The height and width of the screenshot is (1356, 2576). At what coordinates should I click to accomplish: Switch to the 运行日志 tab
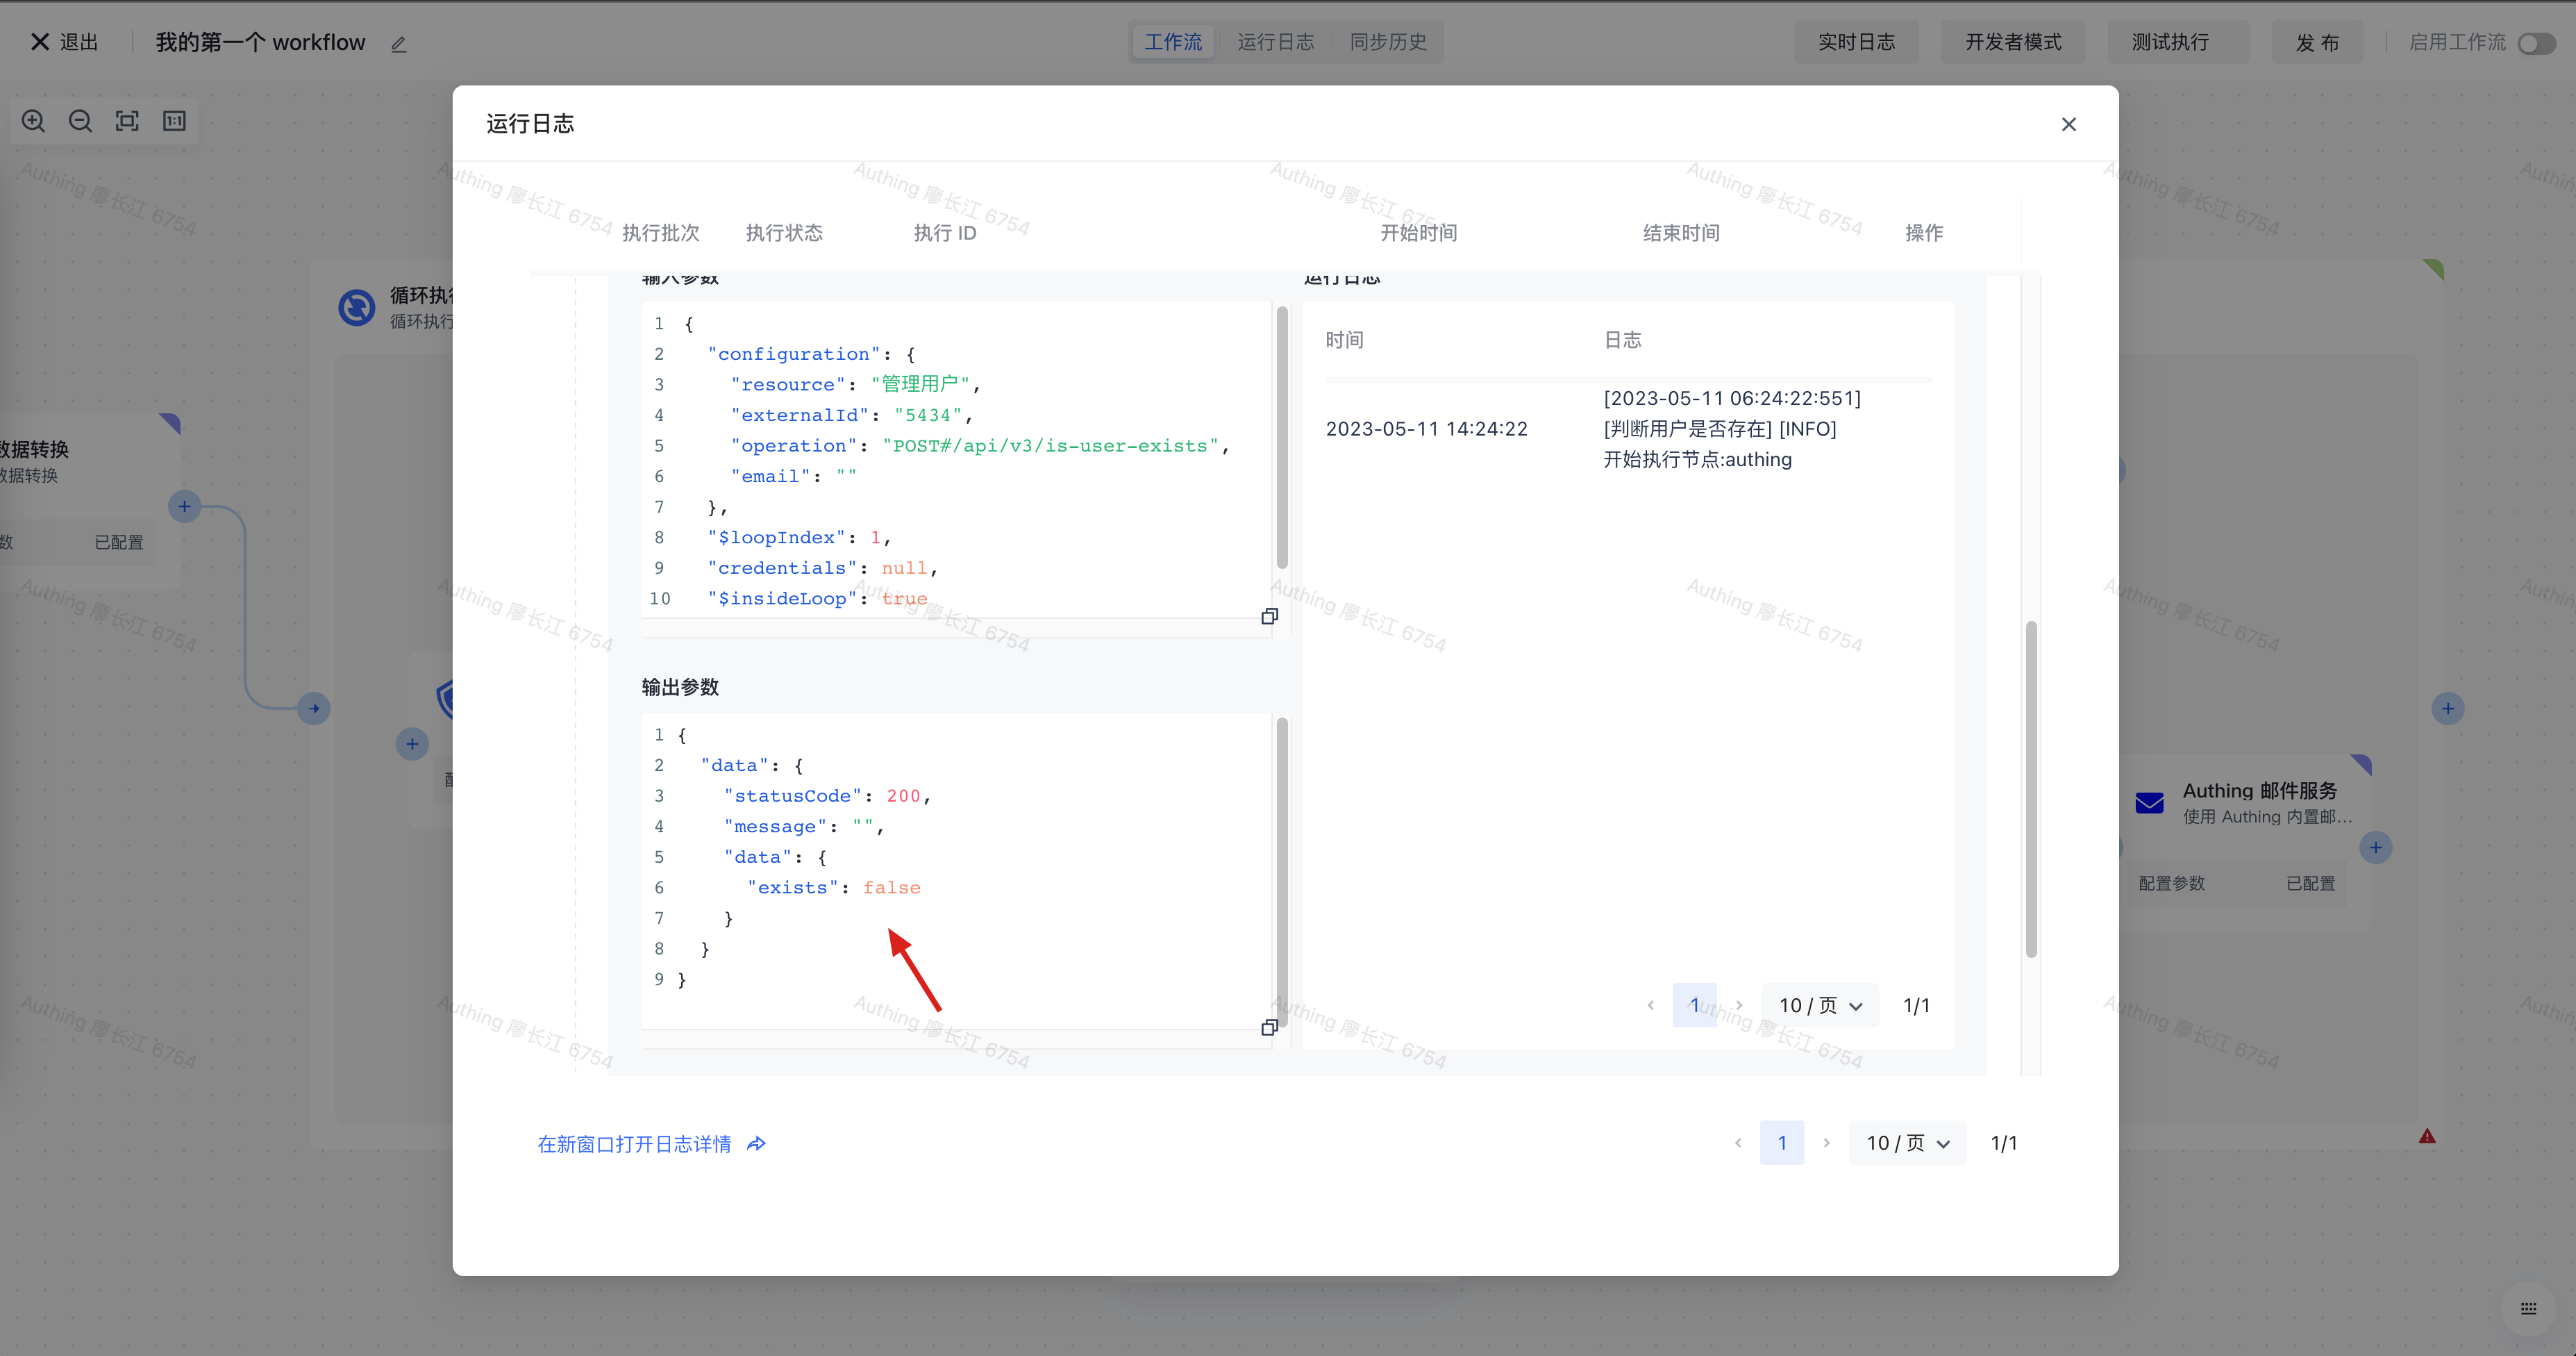point(1275,42)
